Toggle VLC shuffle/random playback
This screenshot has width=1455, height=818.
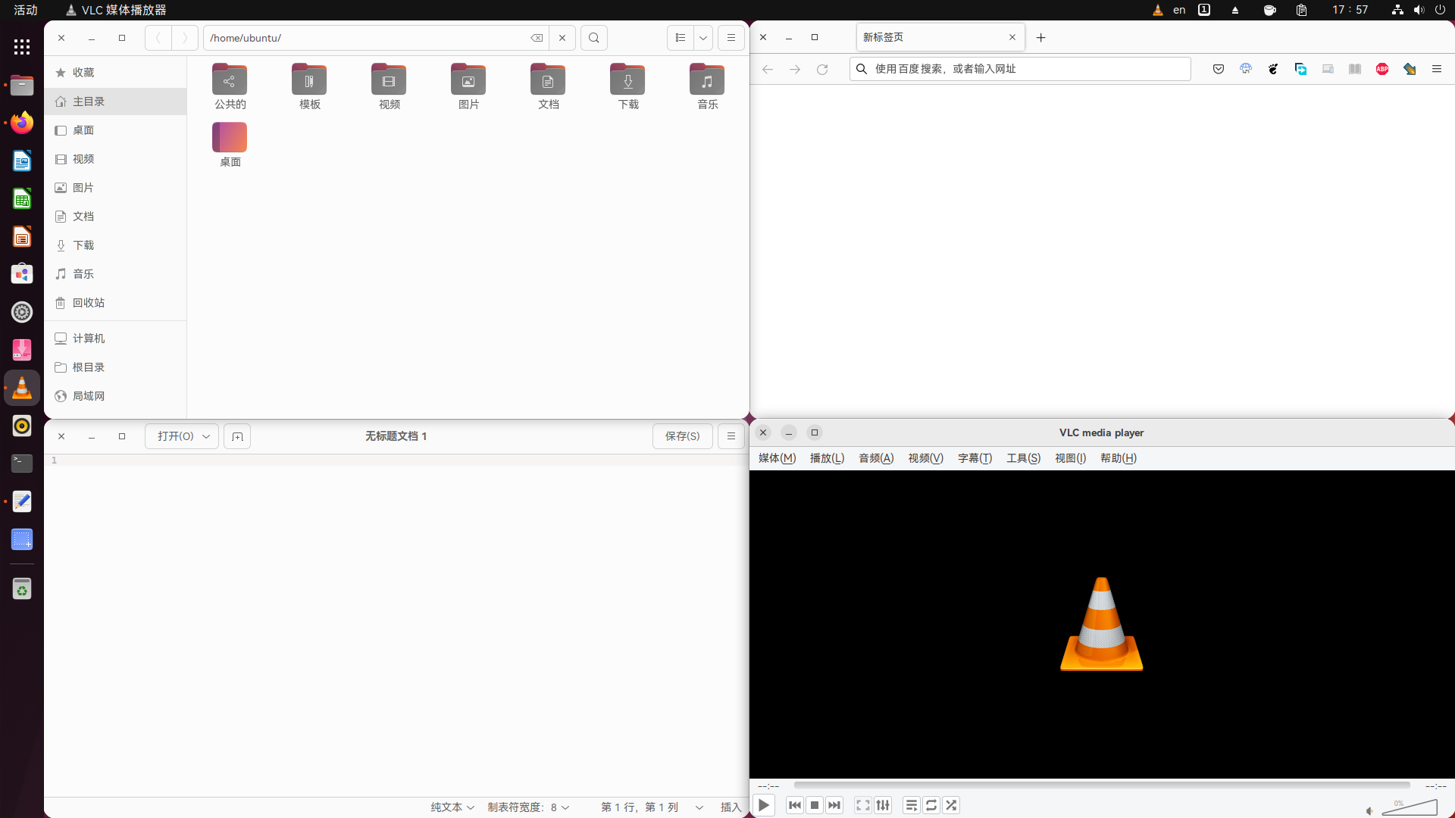click(x=951, y=805)
